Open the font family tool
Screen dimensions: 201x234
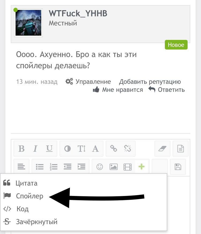click(95, 149)
